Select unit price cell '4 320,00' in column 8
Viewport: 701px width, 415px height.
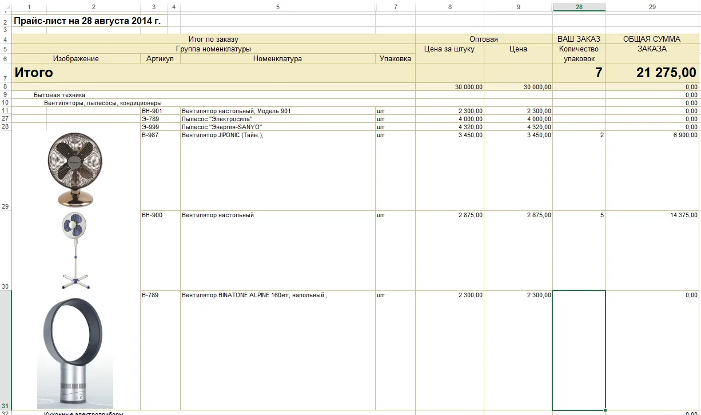450,127
